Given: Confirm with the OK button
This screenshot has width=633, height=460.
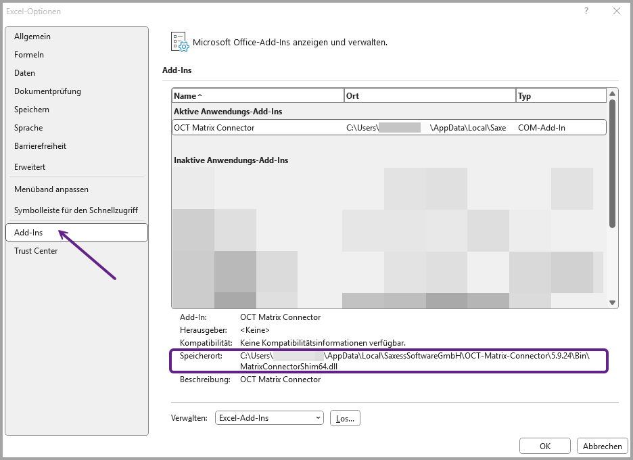Looking at the screenshot, I should tap(544, 446).
